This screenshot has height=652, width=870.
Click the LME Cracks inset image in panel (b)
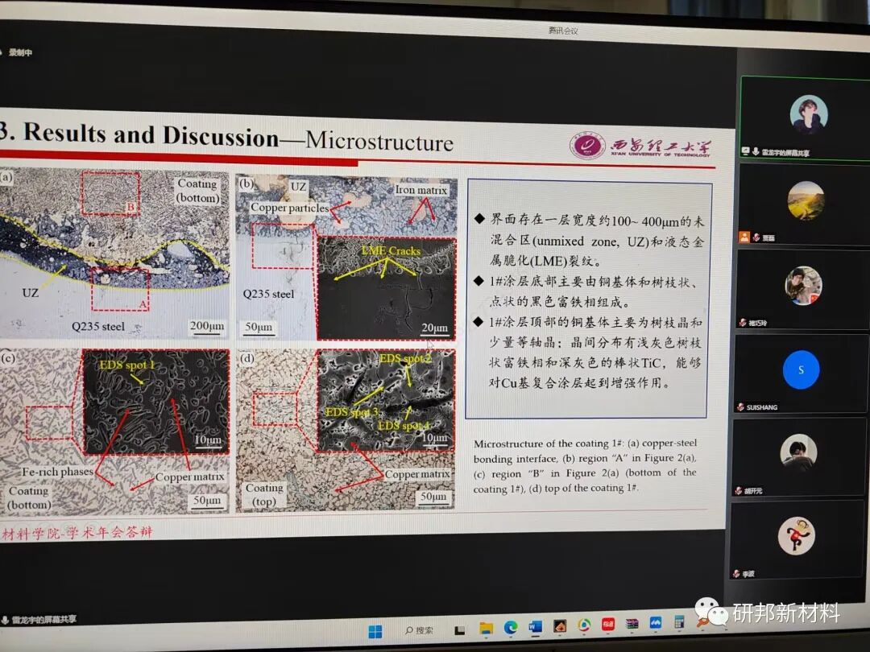(386, 288)
